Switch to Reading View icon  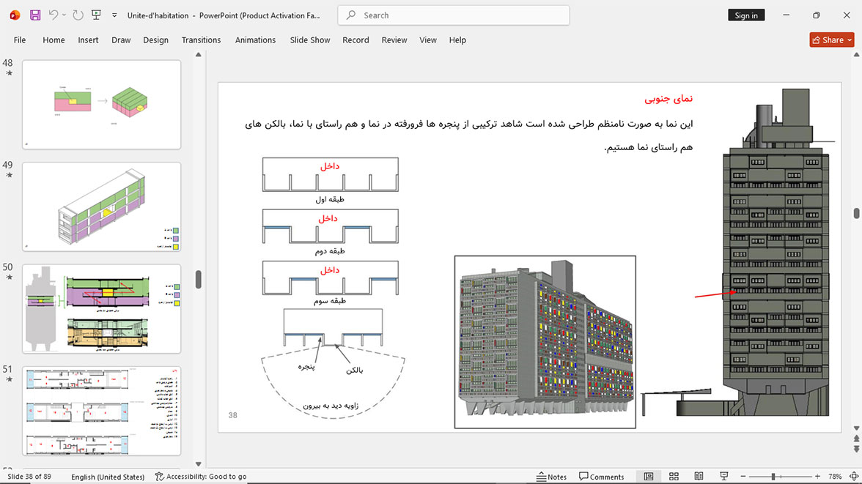(x=698, y=476)
